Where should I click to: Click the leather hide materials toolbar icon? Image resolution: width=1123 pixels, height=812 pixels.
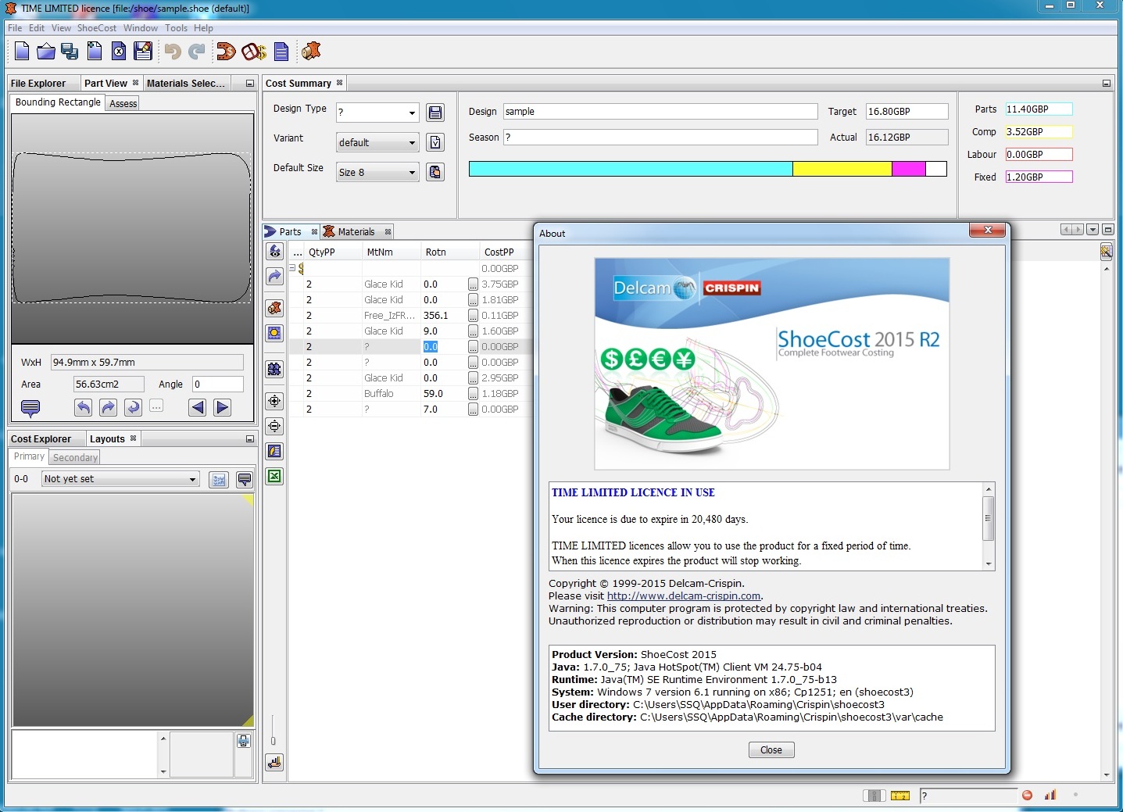tap(312, 52)
